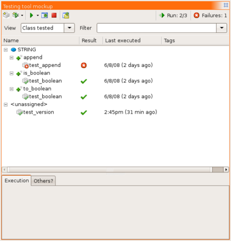Click the generate test cube with arrow icon

tap(16, 15)
